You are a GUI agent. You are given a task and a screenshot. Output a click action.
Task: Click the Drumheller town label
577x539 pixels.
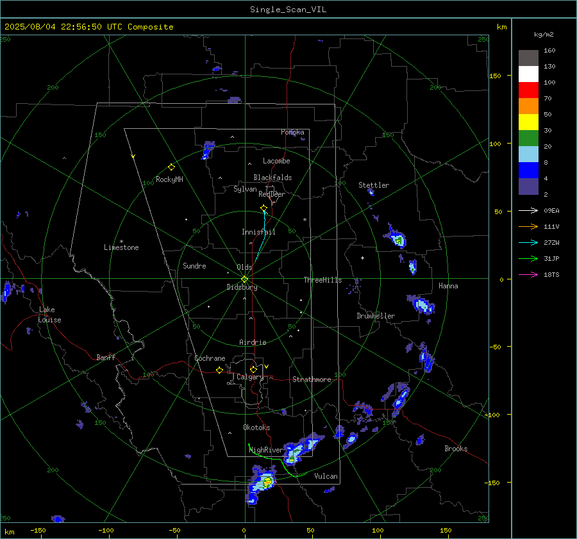376,316
